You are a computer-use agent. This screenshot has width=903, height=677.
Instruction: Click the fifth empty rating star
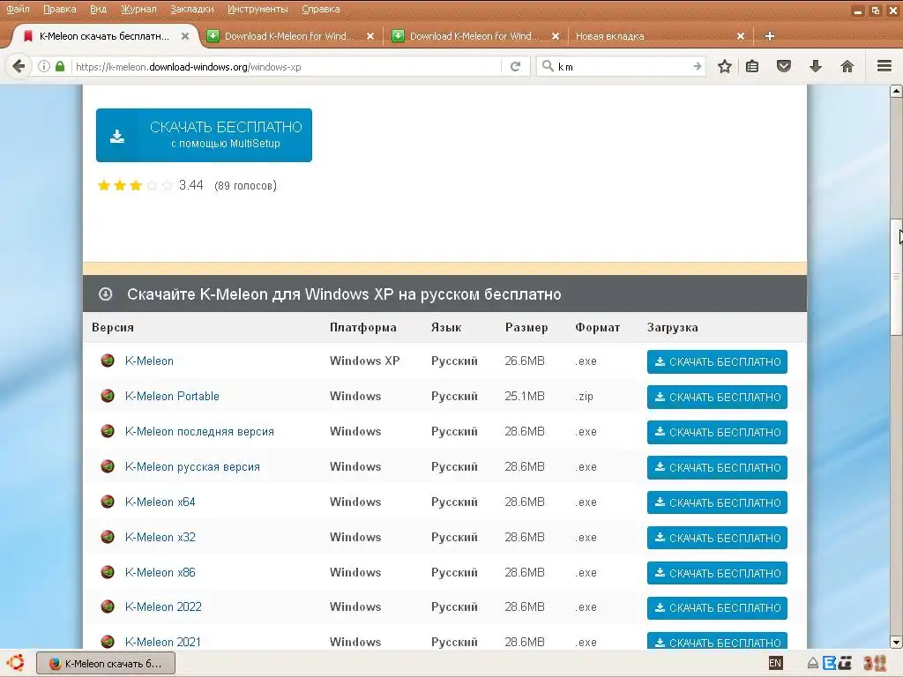tap(167, 185)
